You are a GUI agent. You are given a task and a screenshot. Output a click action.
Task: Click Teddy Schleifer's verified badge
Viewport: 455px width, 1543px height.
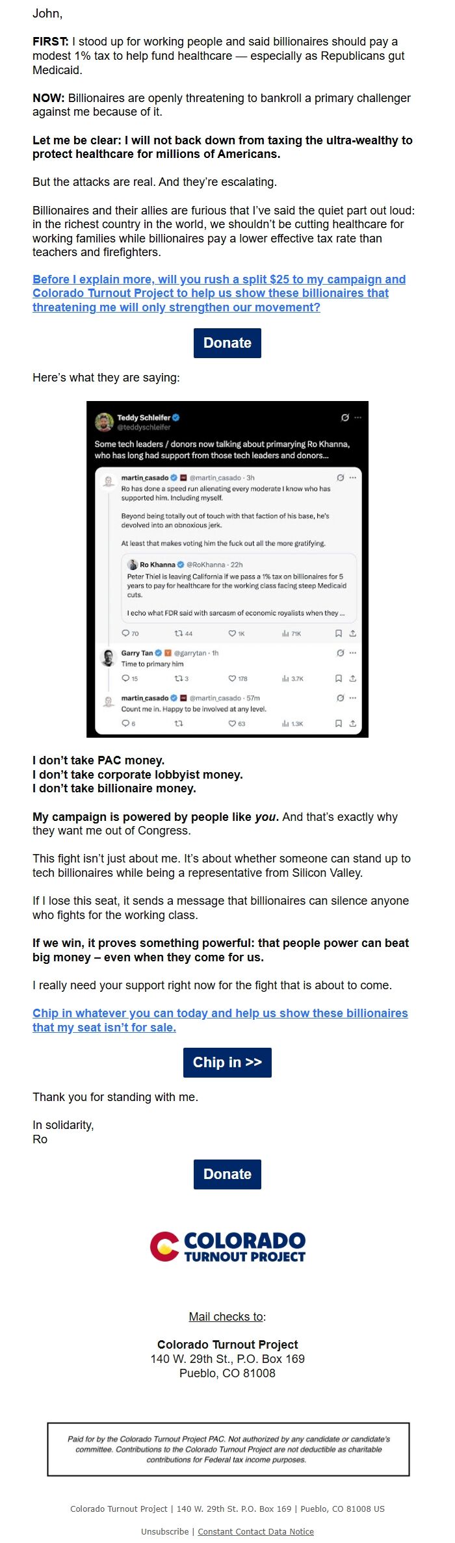tap(175, 416)
